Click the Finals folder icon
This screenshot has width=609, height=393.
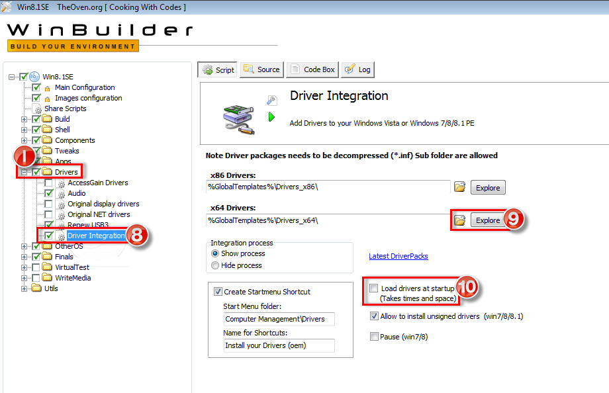coord(47,256)
